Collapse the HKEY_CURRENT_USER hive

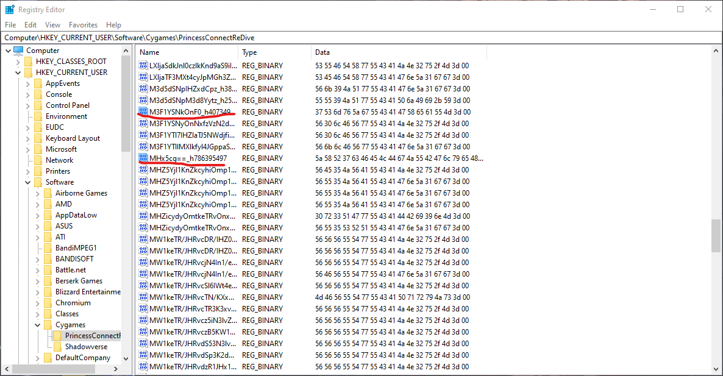(x=18, y=73)
